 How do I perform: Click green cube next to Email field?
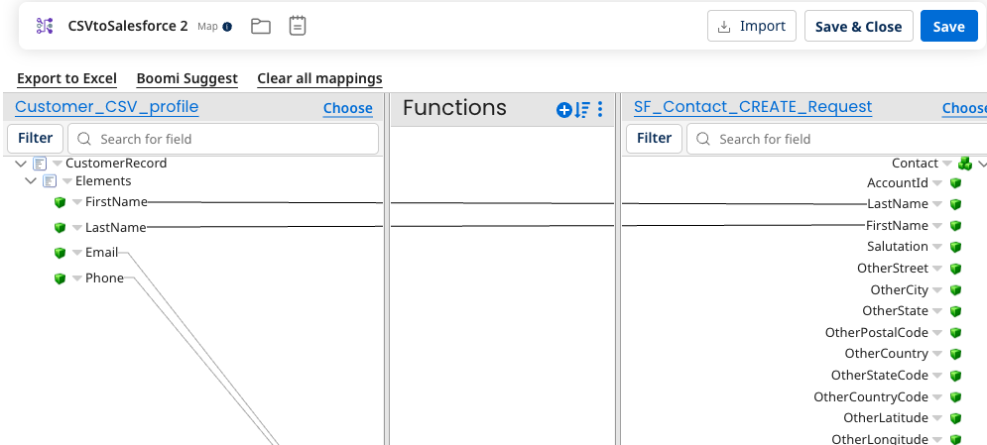pos(61,253)
